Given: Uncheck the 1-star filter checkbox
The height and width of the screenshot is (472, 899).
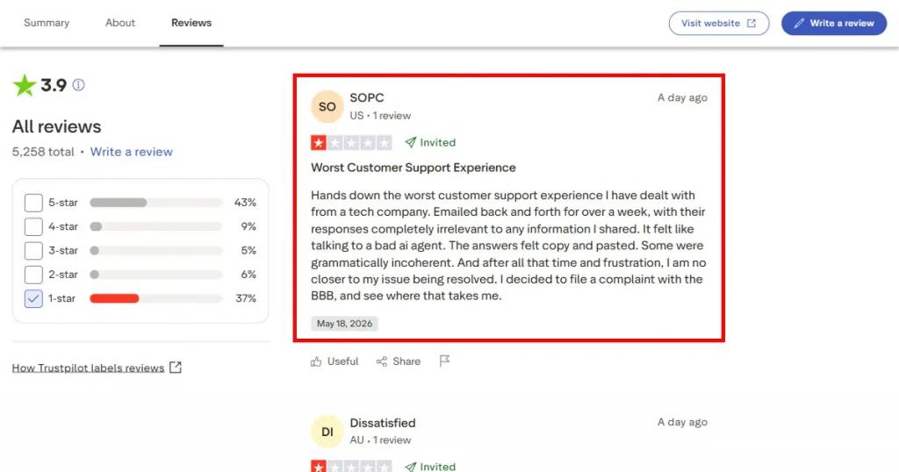Looking at the screenshot, I should 33,298.
